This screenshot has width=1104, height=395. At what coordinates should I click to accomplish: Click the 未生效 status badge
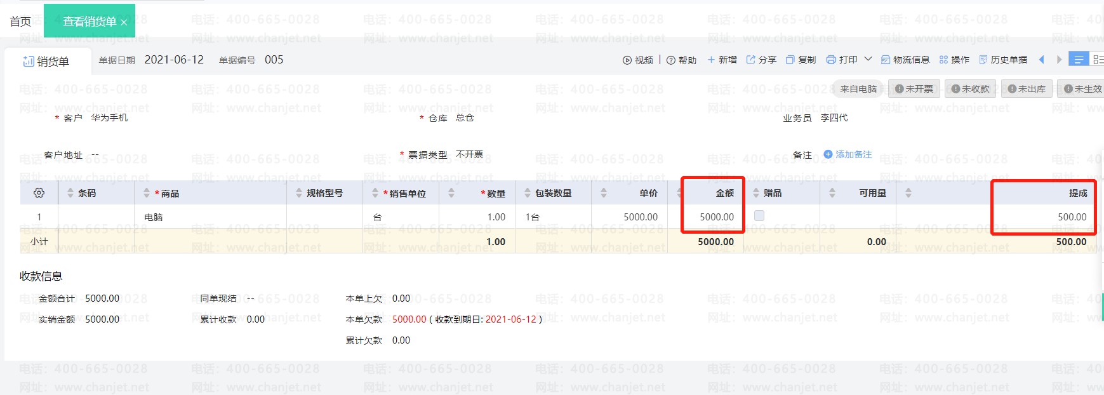(1081, 89)
